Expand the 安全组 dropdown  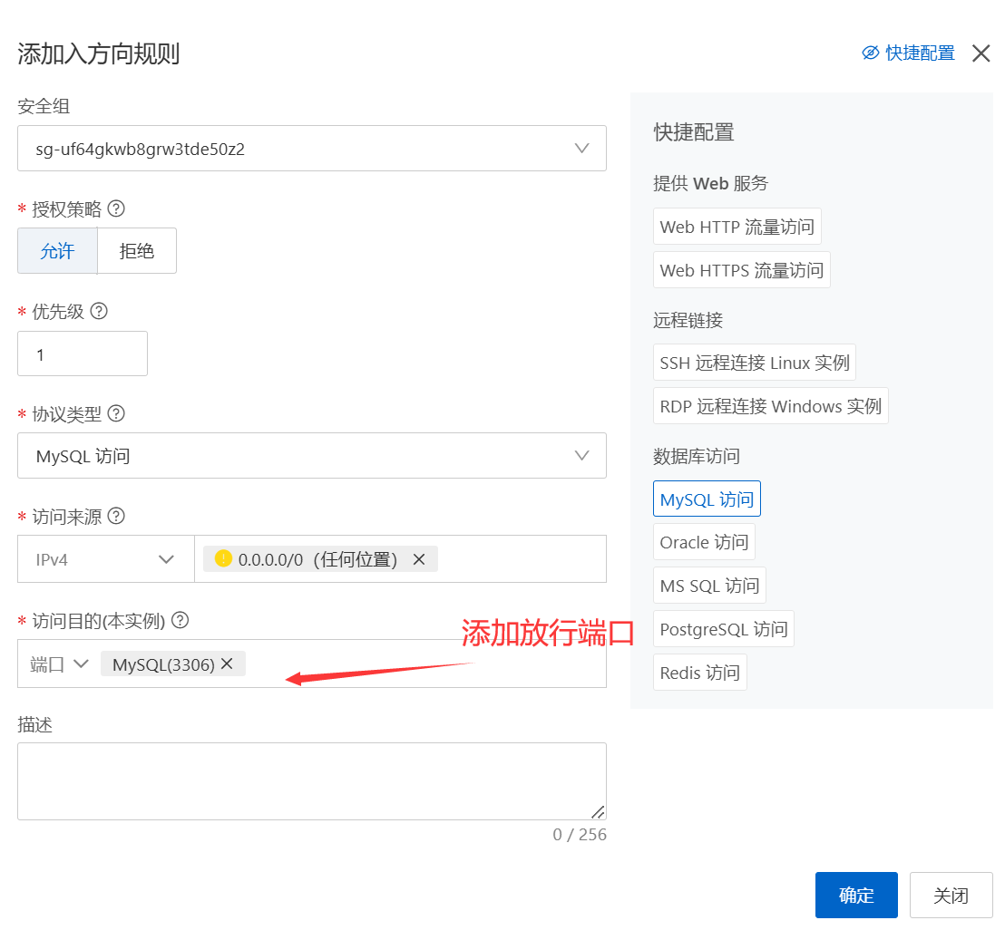311,149
